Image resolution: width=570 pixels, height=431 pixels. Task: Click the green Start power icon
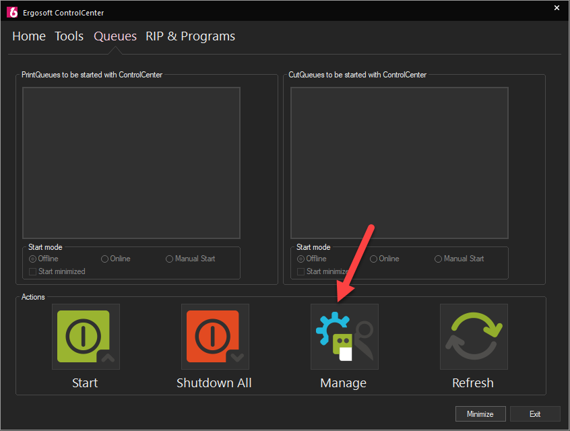pos(86,337)
